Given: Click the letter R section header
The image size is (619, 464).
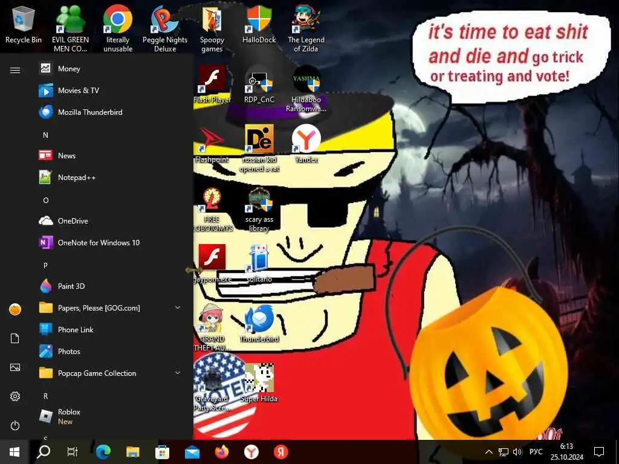Looking at the screenshot, I should coord(45,396).
